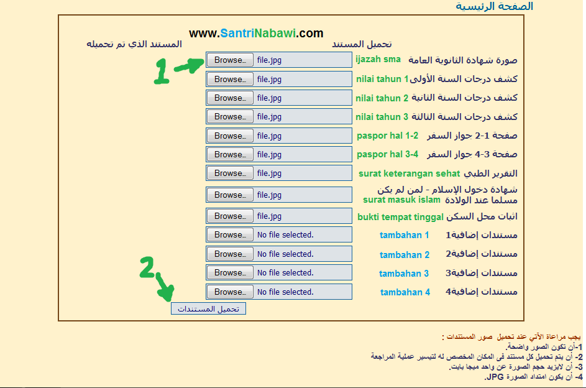This screenshot has width=586, height=388.
Task: Click Browse for tambahan 1 document
Action: click(x=230, y=235)
